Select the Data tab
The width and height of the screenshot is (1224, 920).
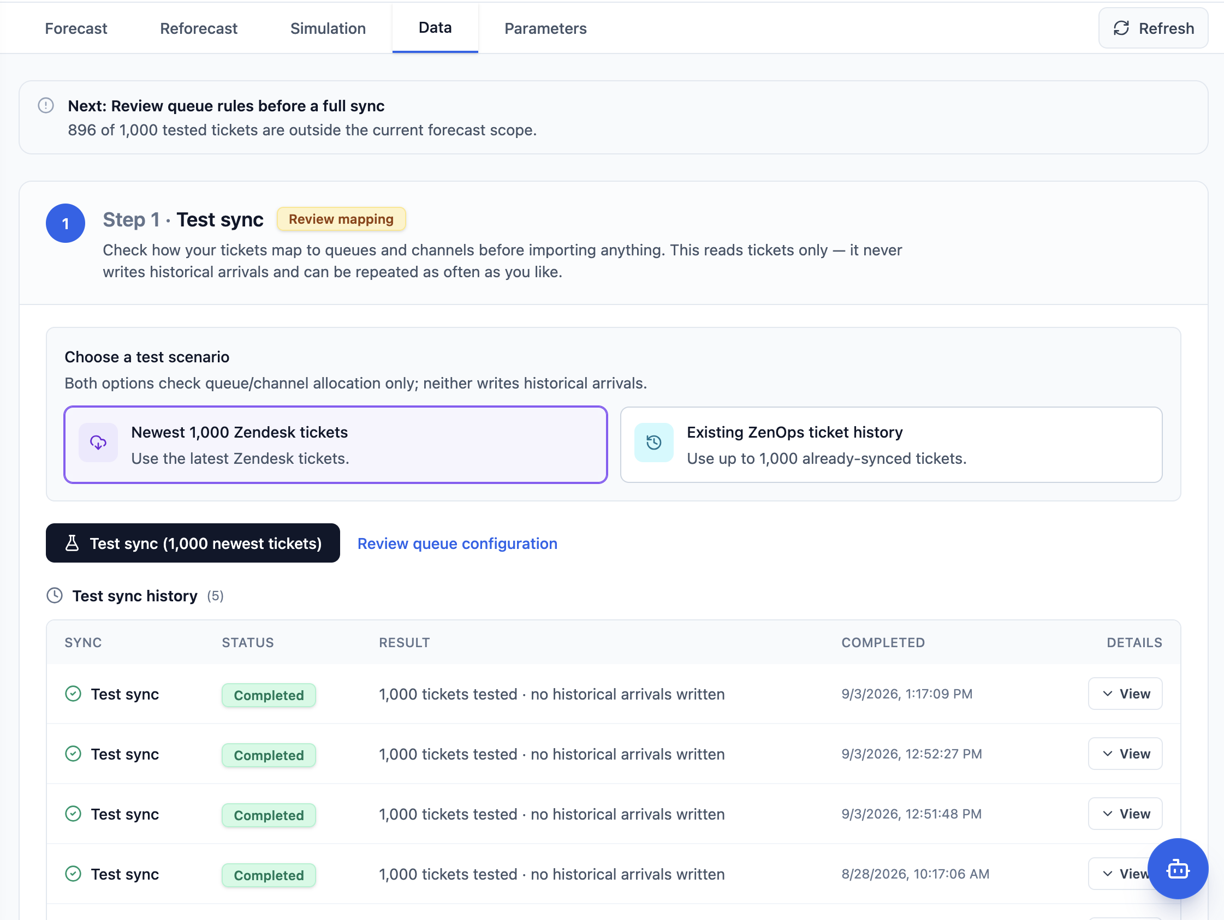point(436,28)
